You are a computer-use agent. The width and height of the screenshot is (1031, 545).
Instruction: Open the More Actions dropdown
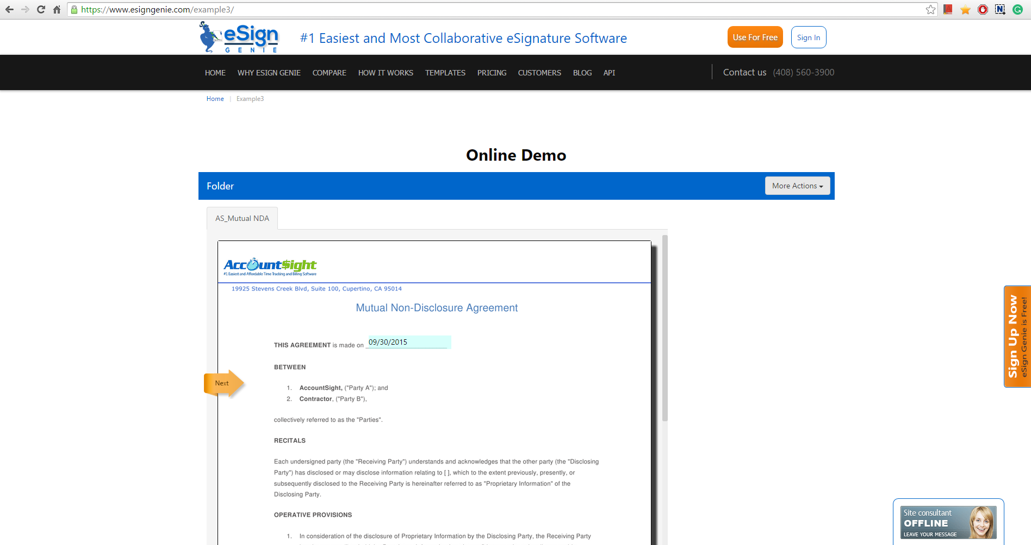(797, 186)
